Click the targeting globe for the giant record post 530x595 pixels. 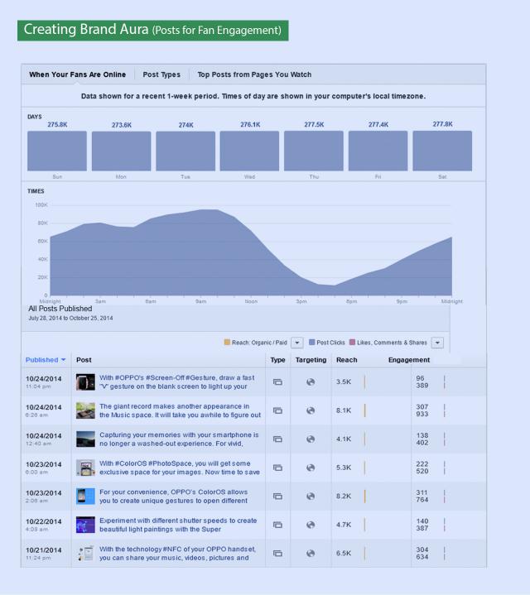[311, 410]
